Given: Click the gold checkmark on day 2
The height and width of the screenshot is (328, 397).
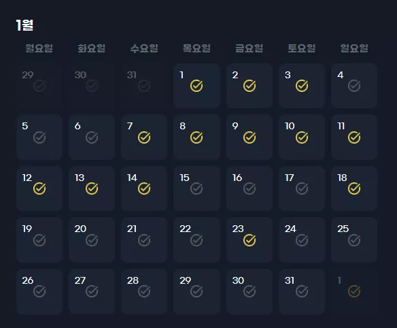Looking at the screenshot, I should point(249,86).
